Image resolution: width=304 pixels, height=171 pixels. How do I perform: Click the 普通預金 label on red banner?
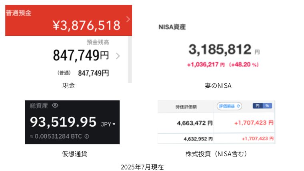pos(19,13)
